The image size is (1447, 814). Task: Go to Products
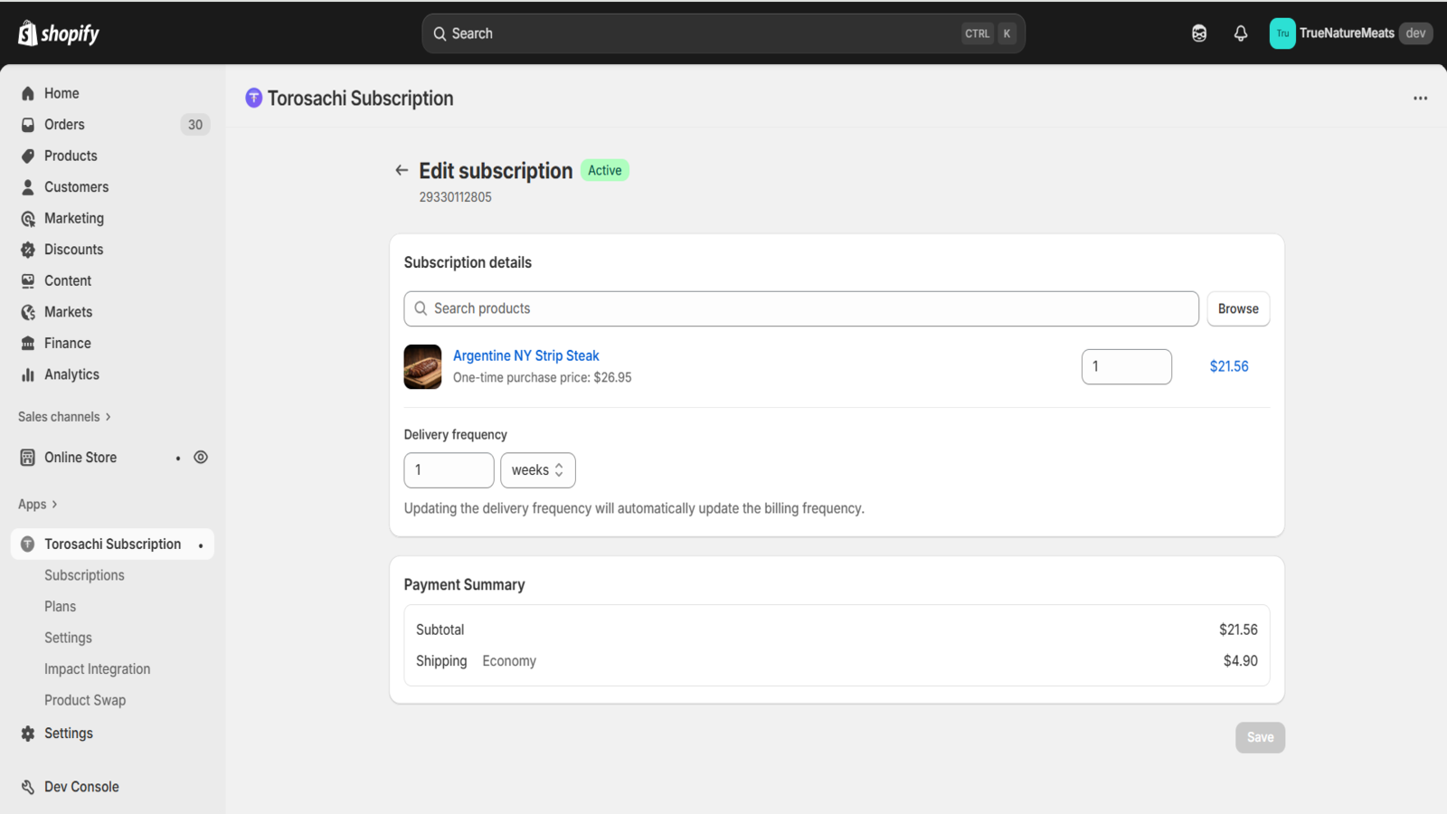click(x=71, y=156)
